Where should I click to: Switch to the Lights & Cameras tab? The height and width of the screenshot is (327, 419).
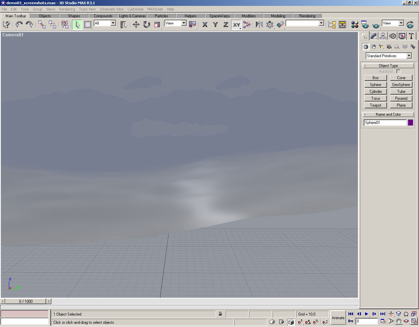point(132,16)
